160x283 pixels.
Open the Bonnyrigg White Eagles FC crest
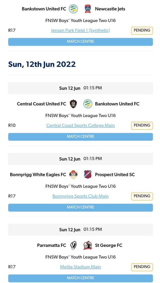pos(74,174)
